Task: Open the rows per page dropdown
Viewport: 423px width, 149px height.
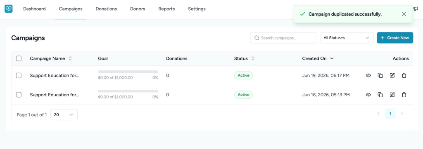Action: tap(64, 114)
